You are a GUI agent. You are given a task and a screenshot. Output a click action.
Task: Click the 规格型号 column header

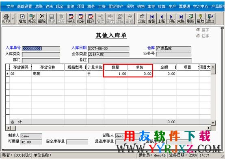[x=75, y=67]
